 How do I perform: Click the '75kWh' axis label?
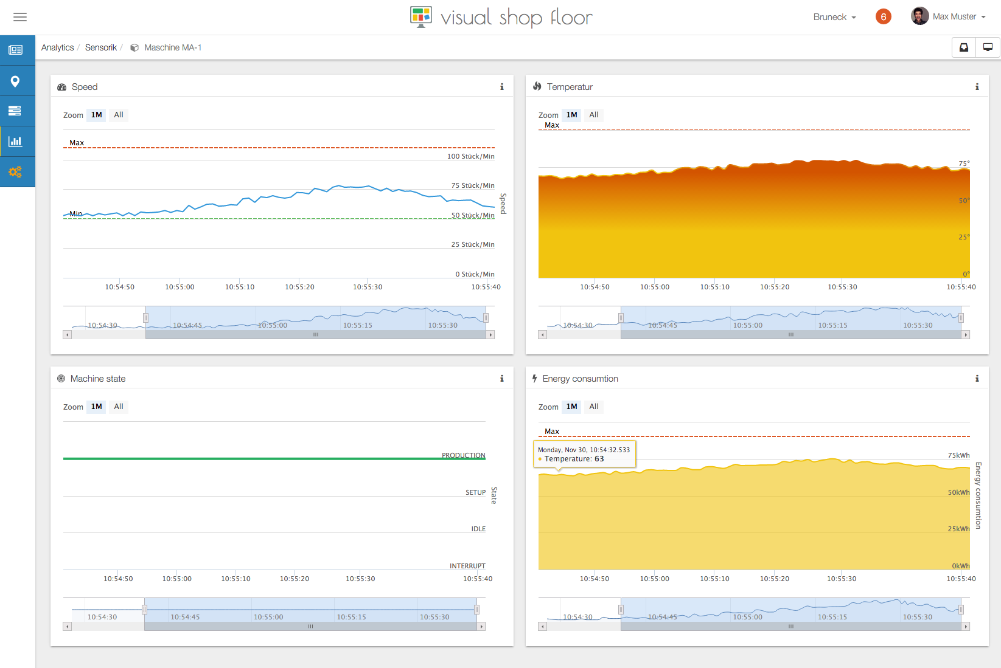[959, 455]
